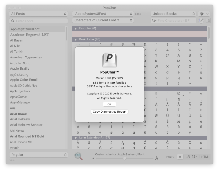Screen dimensions: 219x171
Task: Click the Filter Fonts search field
Action: tap(38, 21)
